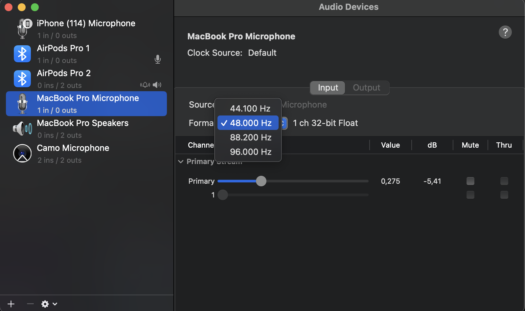Image resolution: width=525 pixels, height=311 pixels.
Task: Click the Mute column header
Action: [x=470, y=145]
